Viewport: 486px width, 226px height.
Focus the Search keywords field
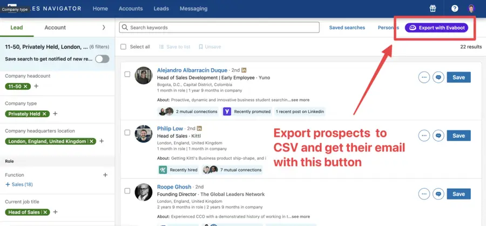[219, 28]
